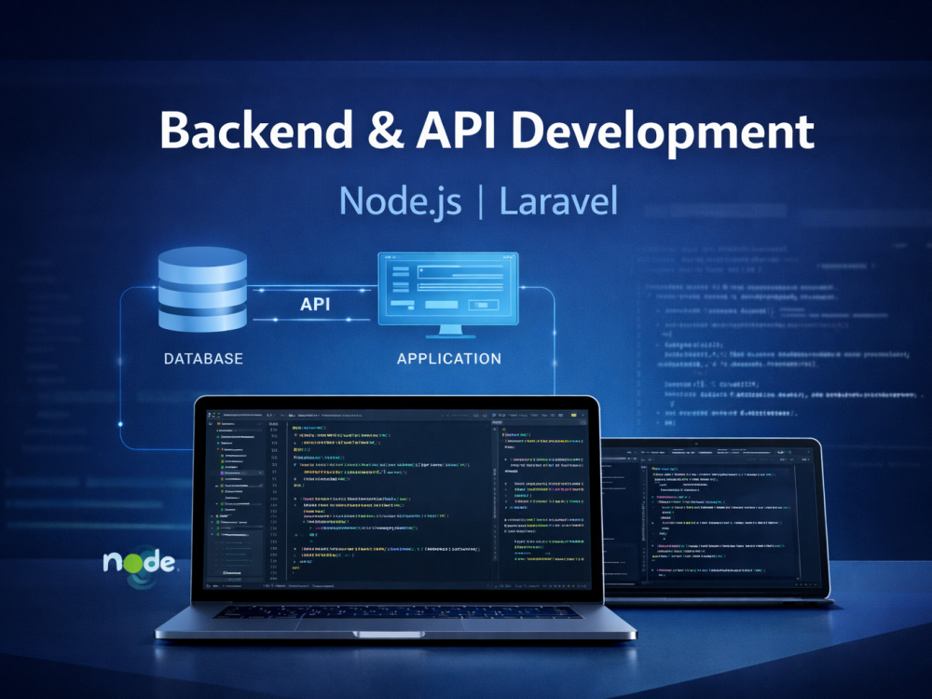Click the front laptop's code editor screen
This screenshot has height=699, width=932.
pos(396,500)
